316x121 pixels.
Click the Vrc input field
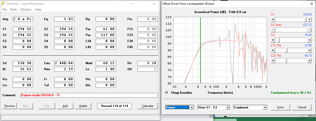click(23, 79)
